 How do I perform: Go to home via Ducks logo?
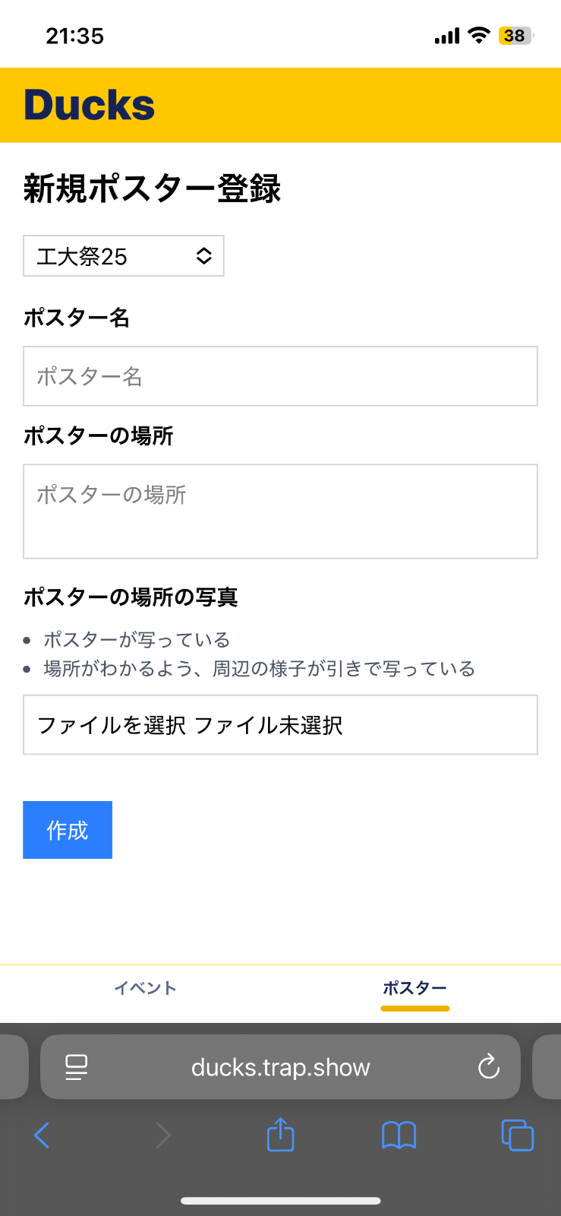[90, 105]
